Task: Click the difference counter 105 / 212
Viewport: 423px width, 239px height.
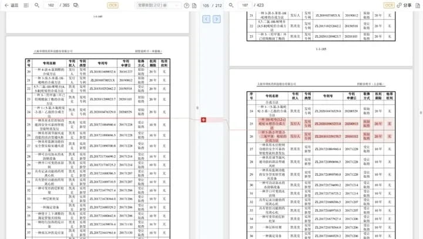Action: pos(211,5)
